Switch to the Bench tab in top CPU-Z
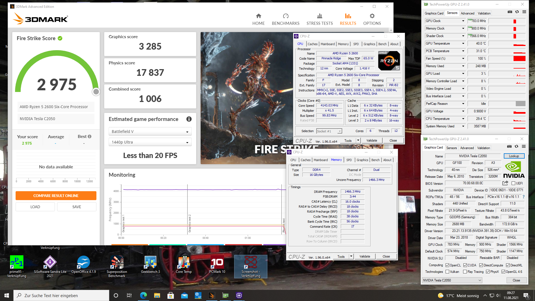Viewport: 535px width, 301px height. 382,44
